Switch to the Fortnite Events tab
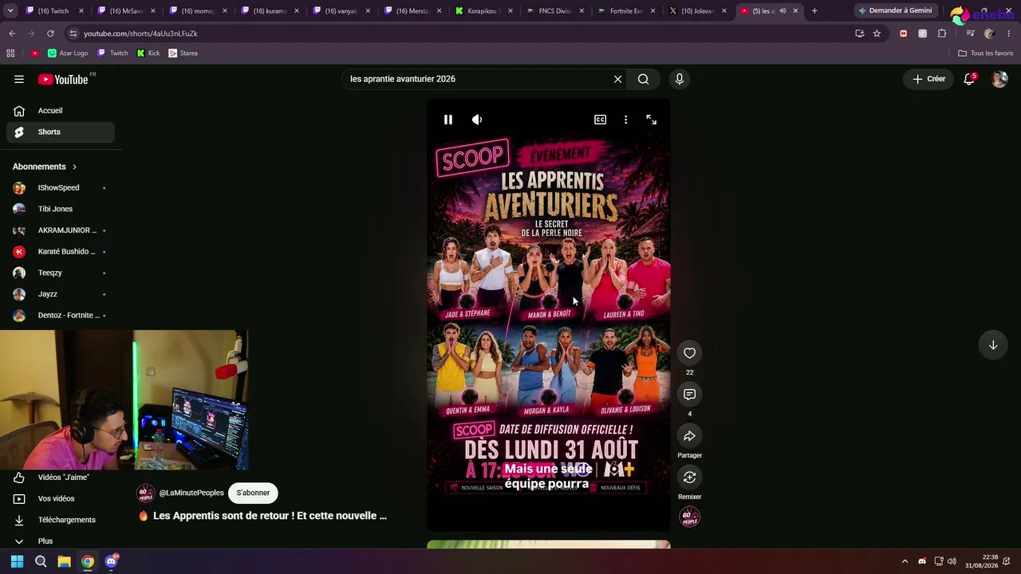This screenshot has width=1021, height=574. [x=628, y=11]
